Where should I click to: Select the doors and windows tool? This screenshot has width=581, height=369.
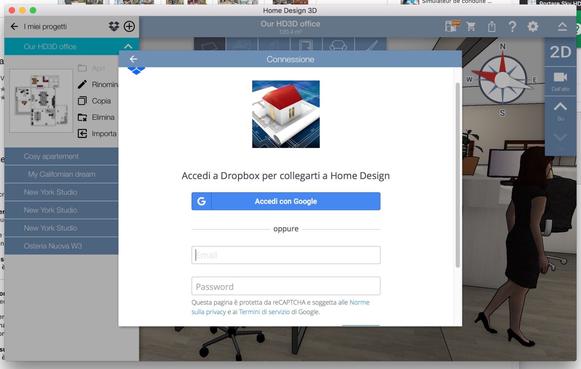(x=306, y=44)
